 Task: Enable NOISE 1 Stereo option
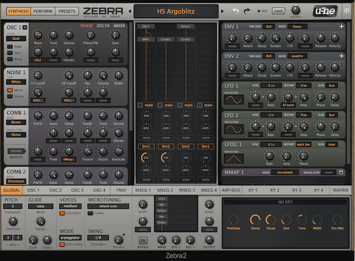10,96
